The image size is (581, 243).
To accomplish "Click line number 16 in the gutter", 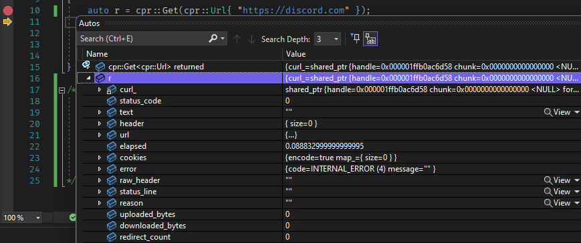I will click(x=34, y=78).
